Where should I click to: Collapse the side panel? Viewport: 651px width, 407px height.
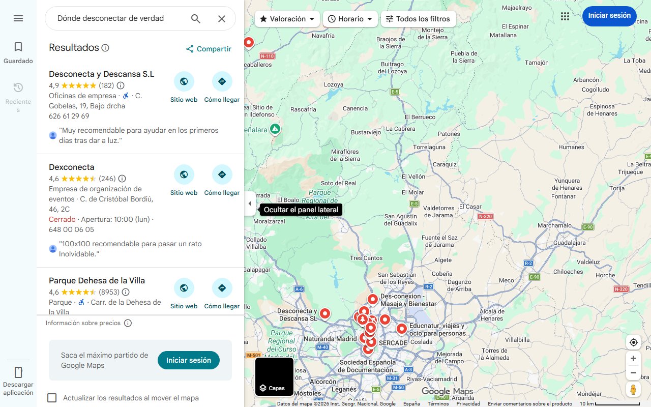250,203
